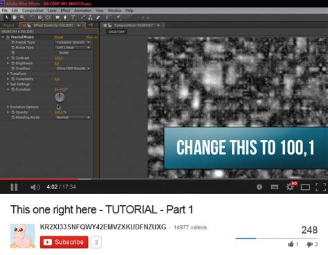328x255 pixels.
Task: Select the Rectangle shape tool
Action: click(57, 17)
